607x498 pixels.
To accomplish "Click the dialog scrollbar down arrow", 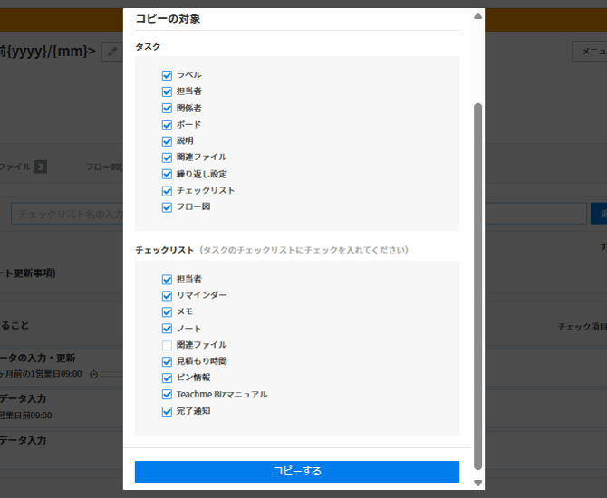I will (478, 483).
